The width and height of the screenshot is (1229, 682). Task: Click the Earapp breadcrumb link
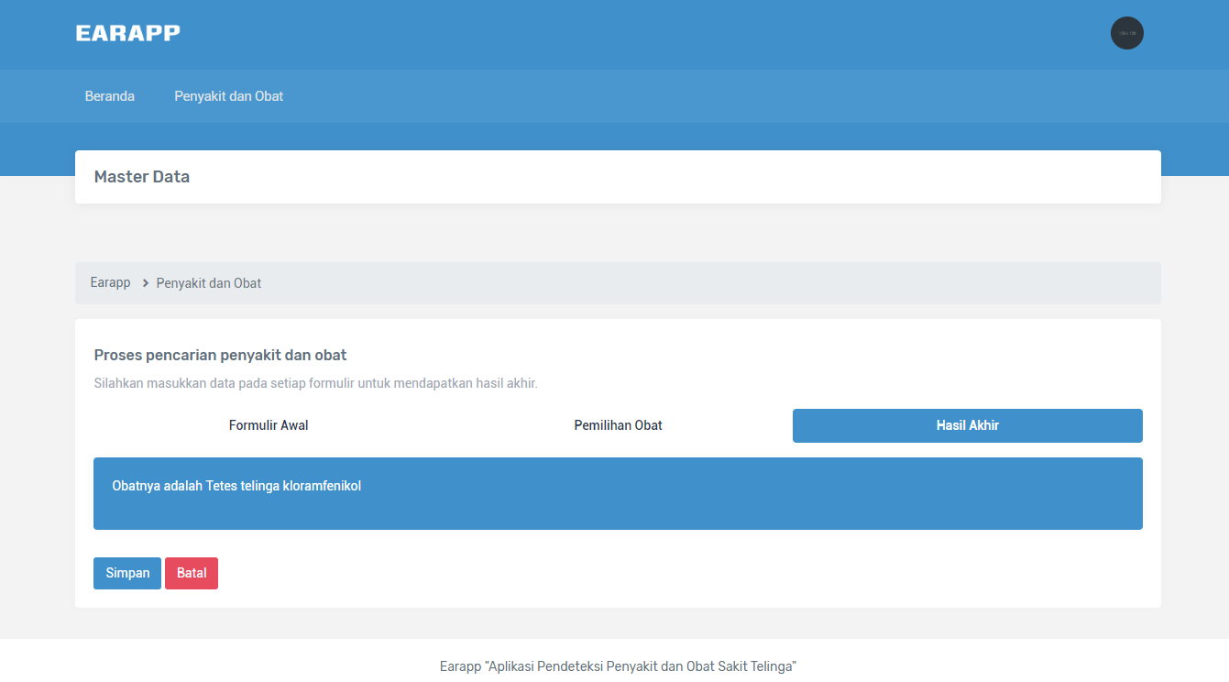[110, 283]
